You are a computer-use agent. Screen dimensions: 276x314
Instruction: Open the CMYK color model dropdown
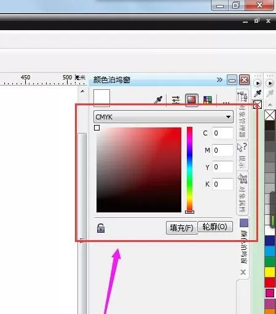(164, 117)
